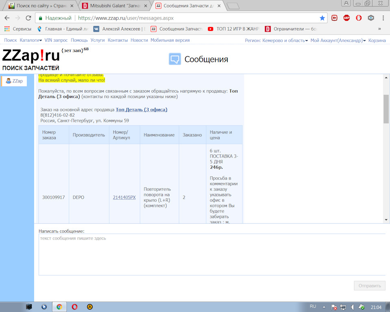Click the ZZap!ru logo
Image resolution: width=390 pixels, height=312 pixels.
31,59
